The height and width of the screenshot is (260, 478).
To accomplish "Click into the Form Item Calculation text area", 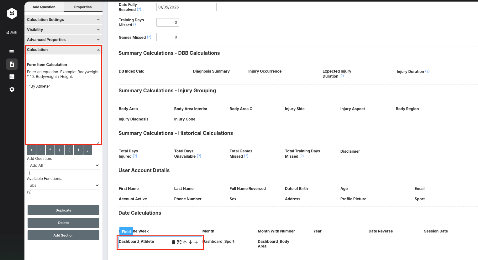I will pyautogui.click(x=63, y=113).
